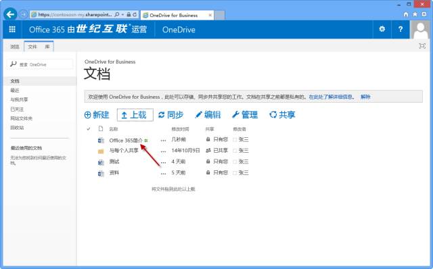The image size is (433, 269).
Task: Click the folder icon for 与每个人共享
Action: (x=101, y=151)
